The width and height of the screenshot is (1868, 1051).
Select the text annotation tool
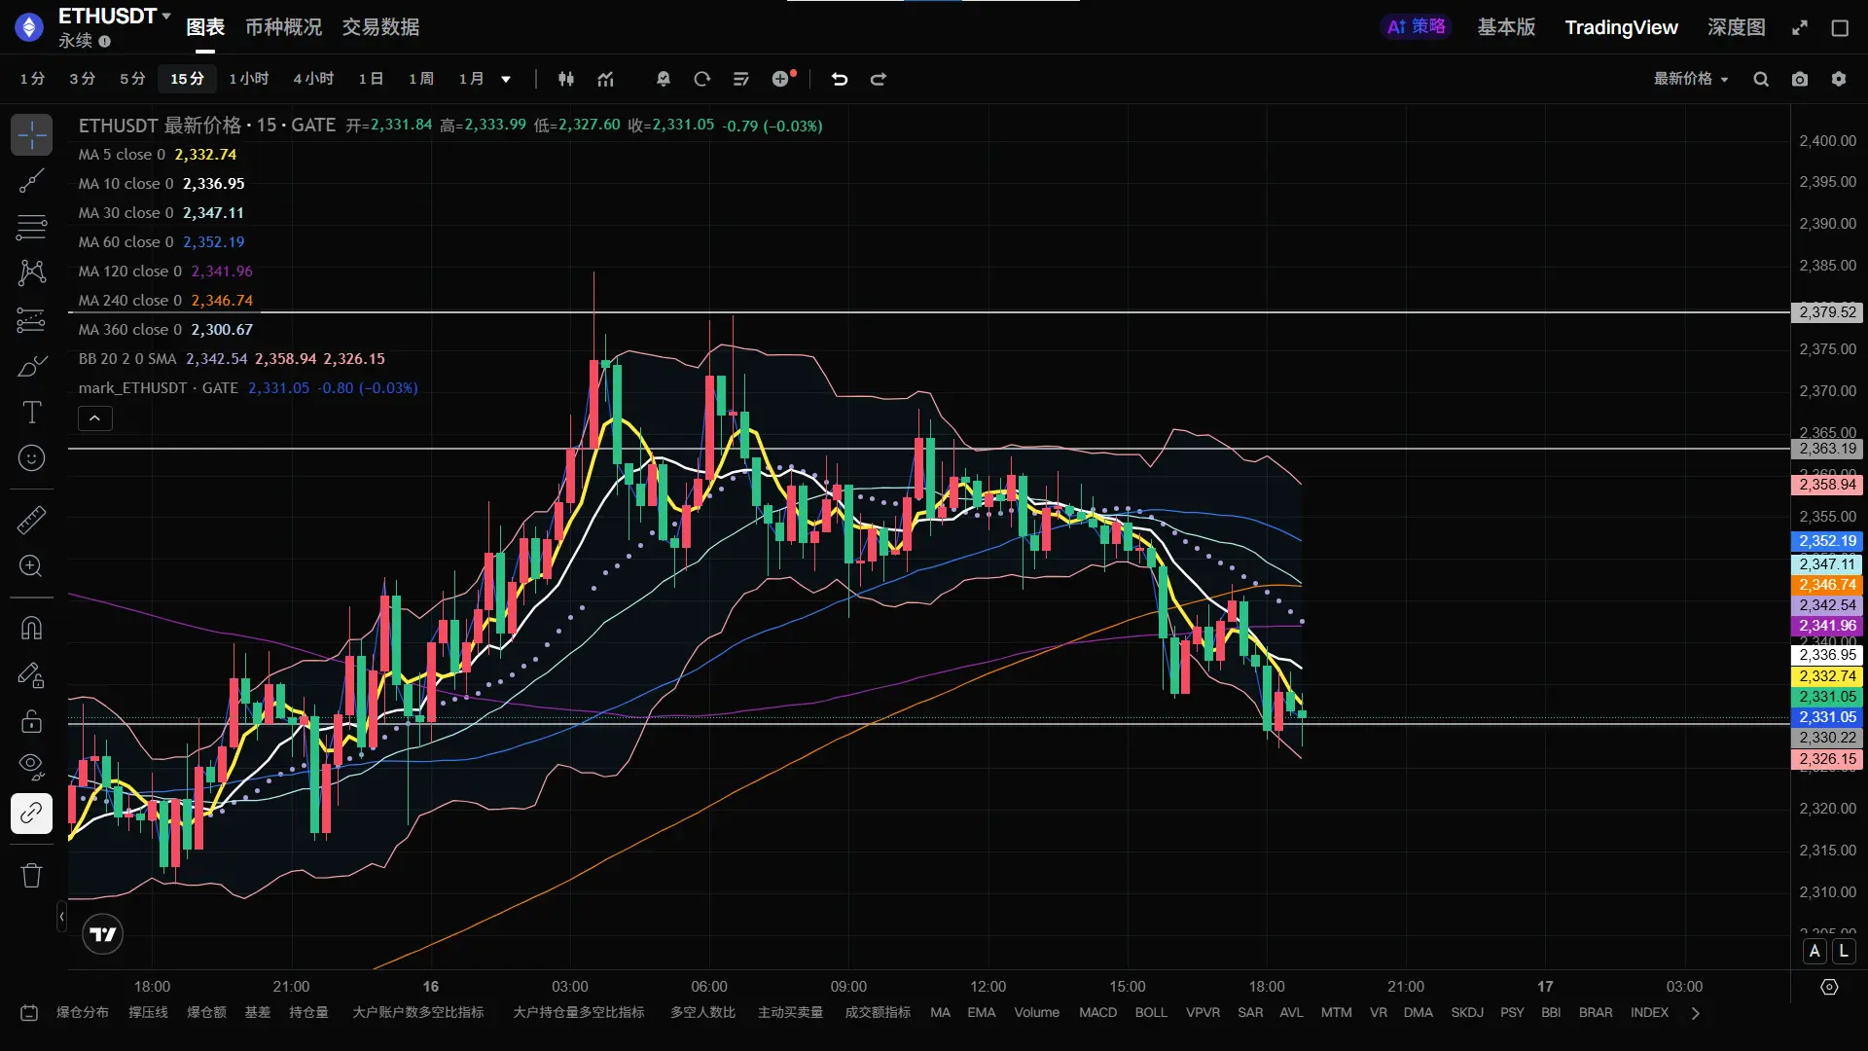(x=31, y=413)
